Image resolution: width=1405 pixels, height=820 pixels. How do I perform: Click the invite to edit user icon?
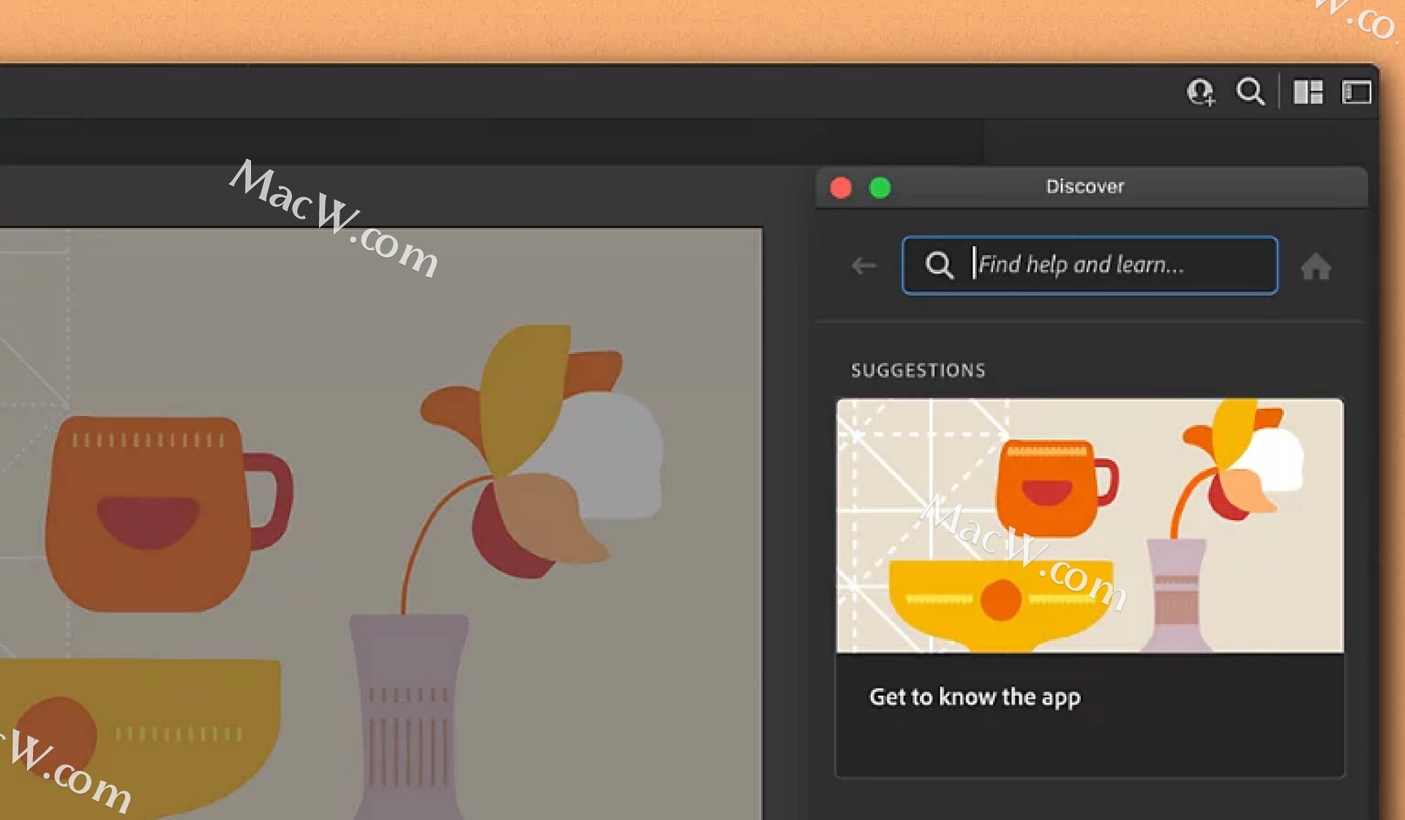click(x=1200, y=92)
